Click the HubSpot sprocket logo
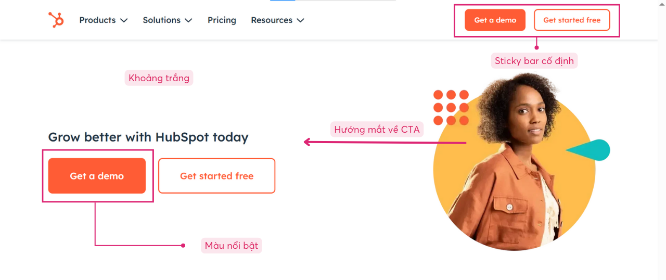Screen dimensions: 666x280 point(56,20)
